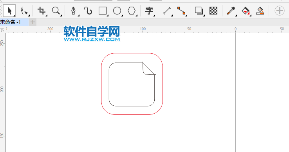This screenshot has height=152, width=289.
Task: Click the ruler origin corner icon
Action: tap(2, 29)
